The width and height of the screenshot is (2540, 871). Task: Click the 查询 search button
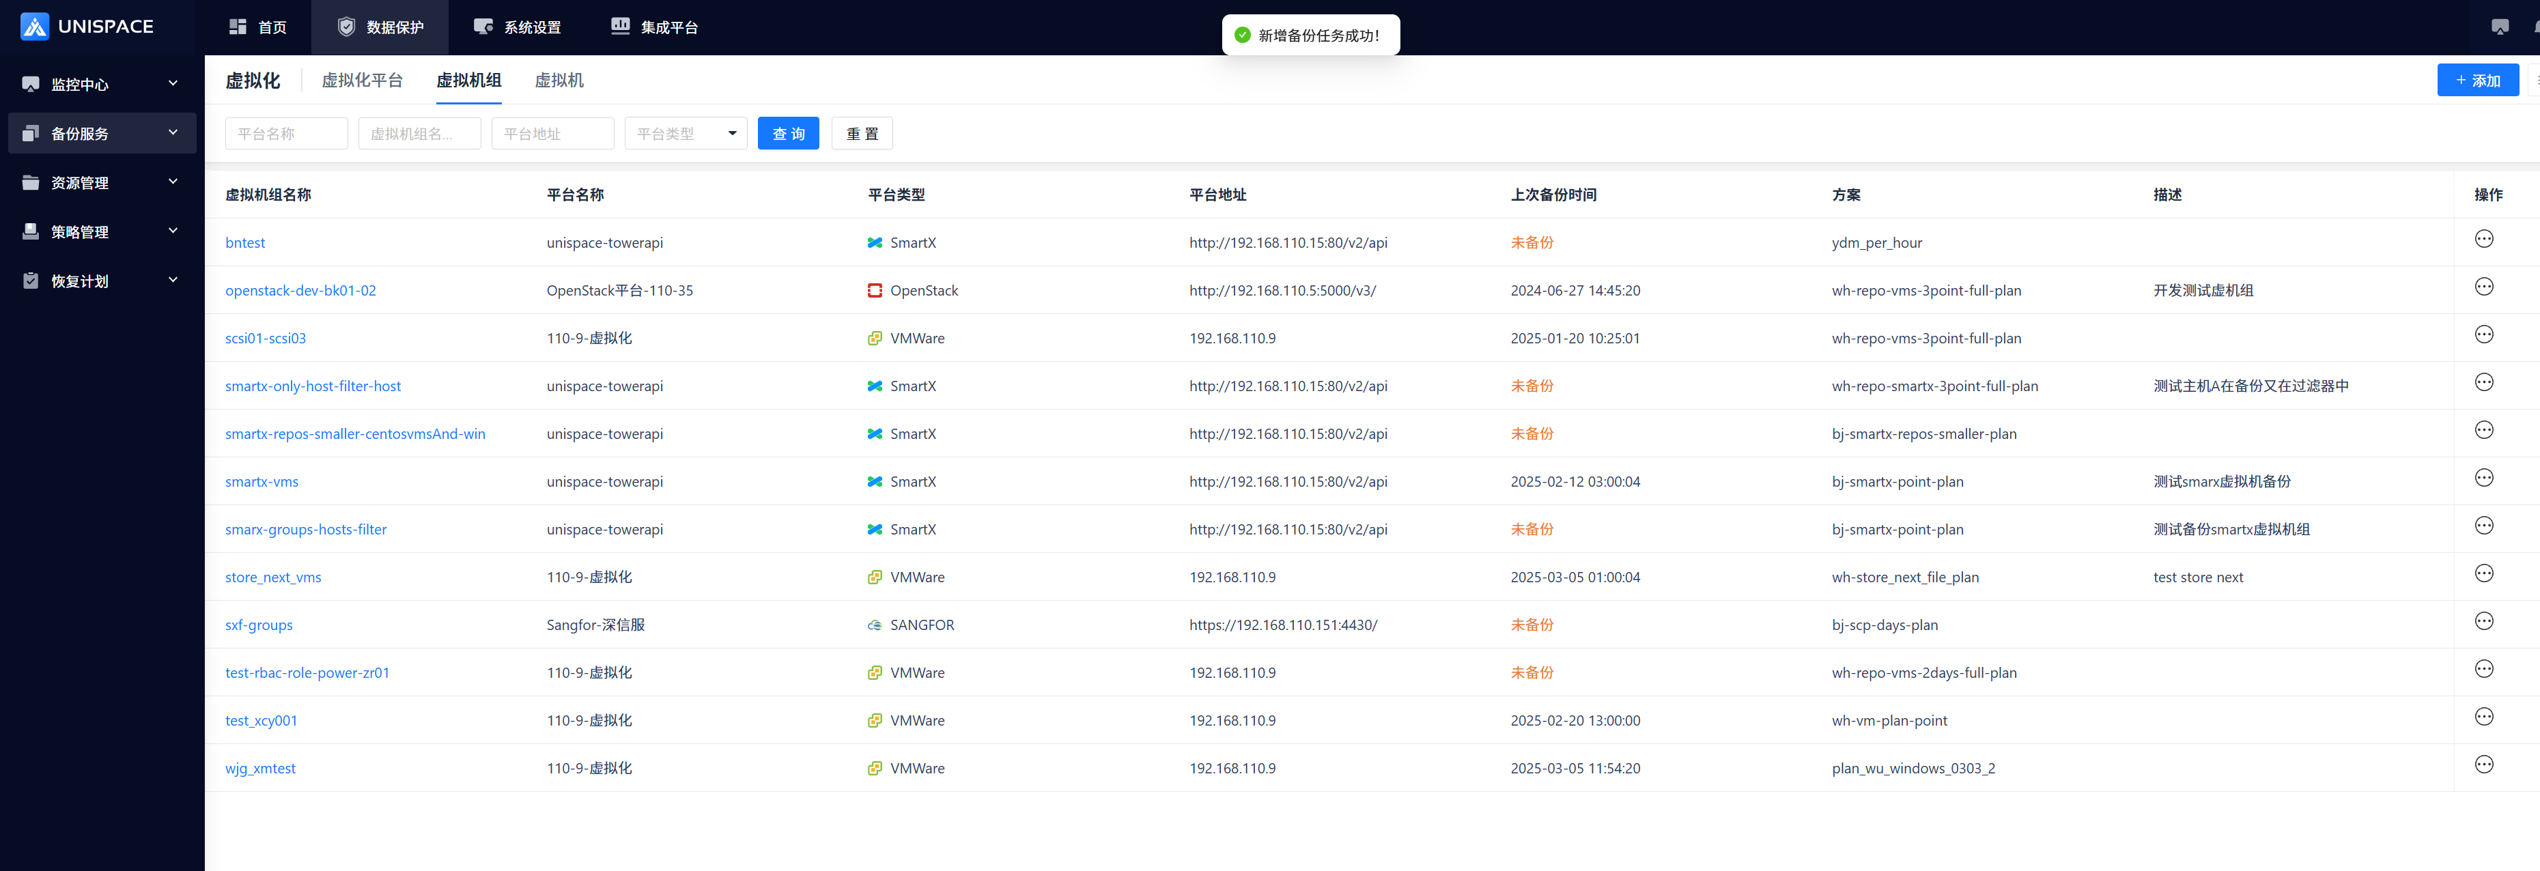(787, 134)
